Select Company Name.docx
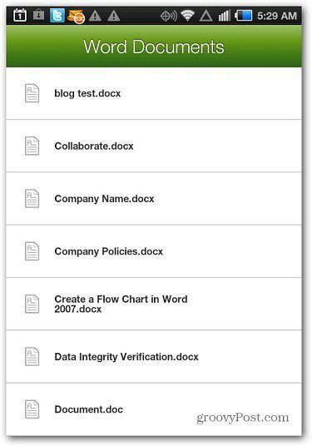Viewport: 312px width, 446px height. click(x=154, y=199)
